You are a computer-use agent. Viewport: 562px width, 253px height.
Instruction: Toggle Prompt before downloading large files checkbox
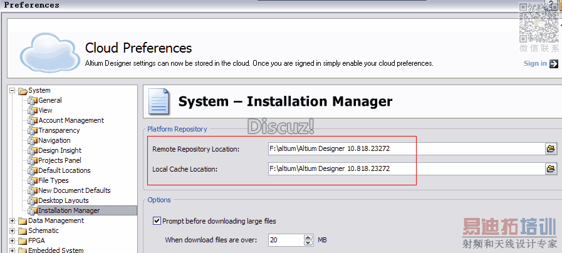pos(157,221)
